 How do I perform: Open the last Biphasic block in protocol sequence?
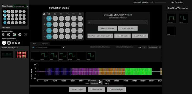coord(91,56)
